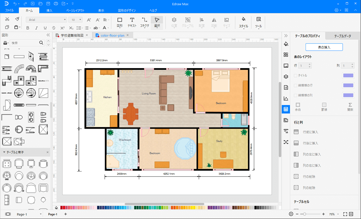This screenshot has width=361, height=219.
Task: Click the Print icon in title bar
Action: click(x=56, y=4)
